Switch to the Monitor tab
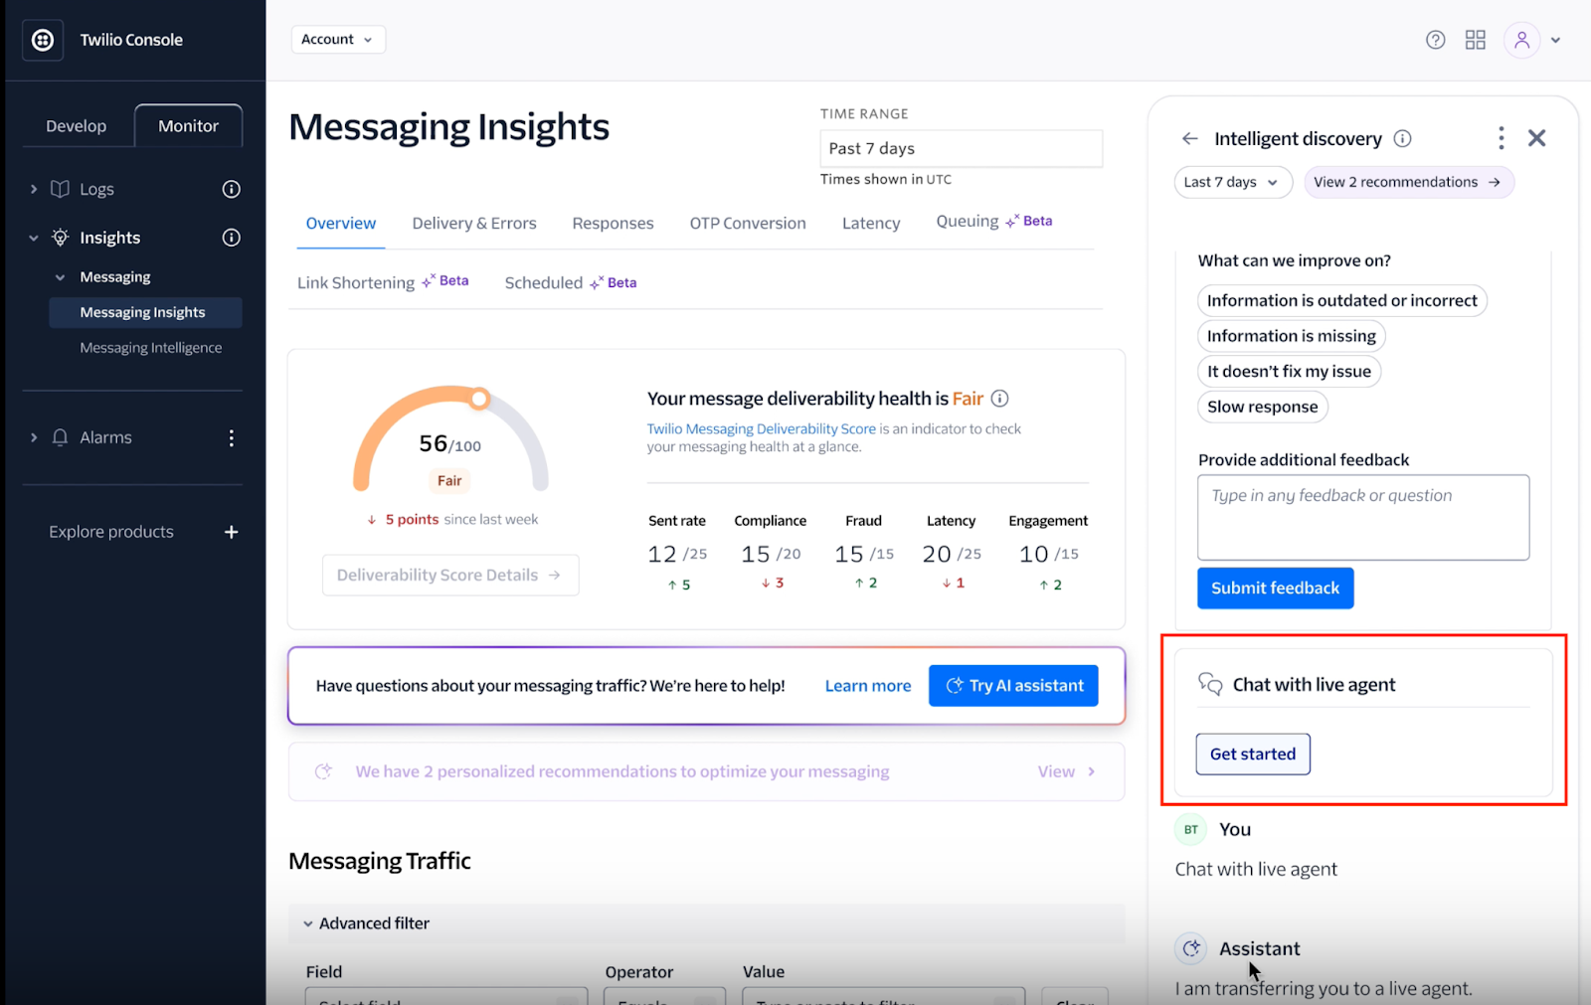 [x=188, y=126]
